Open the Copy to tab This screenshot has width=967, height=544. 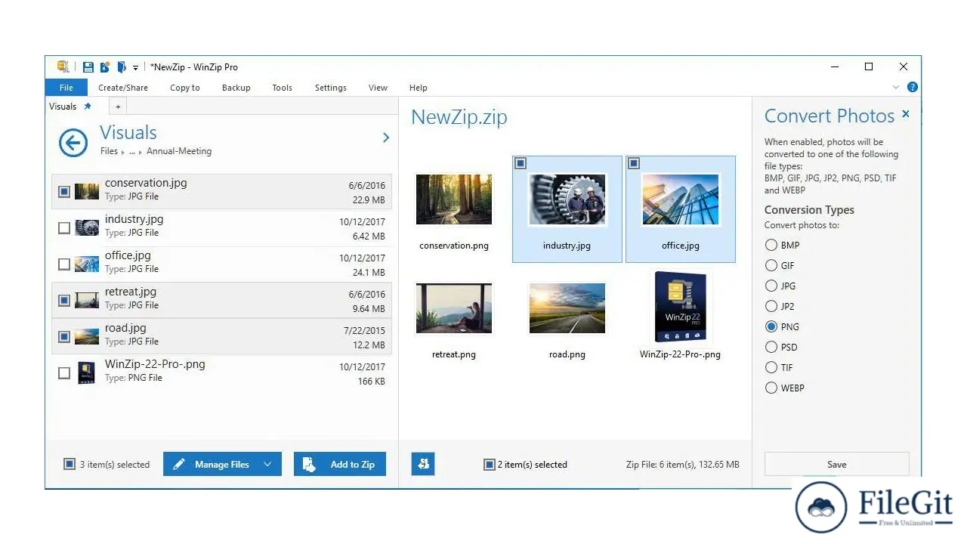(x=185, y=88)
